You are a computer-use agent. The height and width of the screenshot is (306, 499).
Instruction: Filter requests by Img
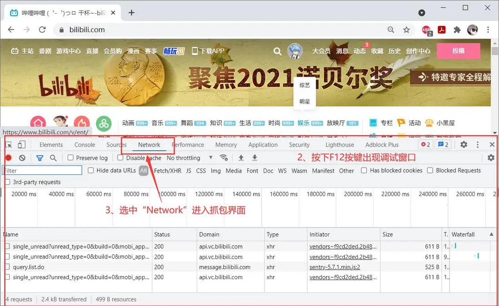pos(215,171)
